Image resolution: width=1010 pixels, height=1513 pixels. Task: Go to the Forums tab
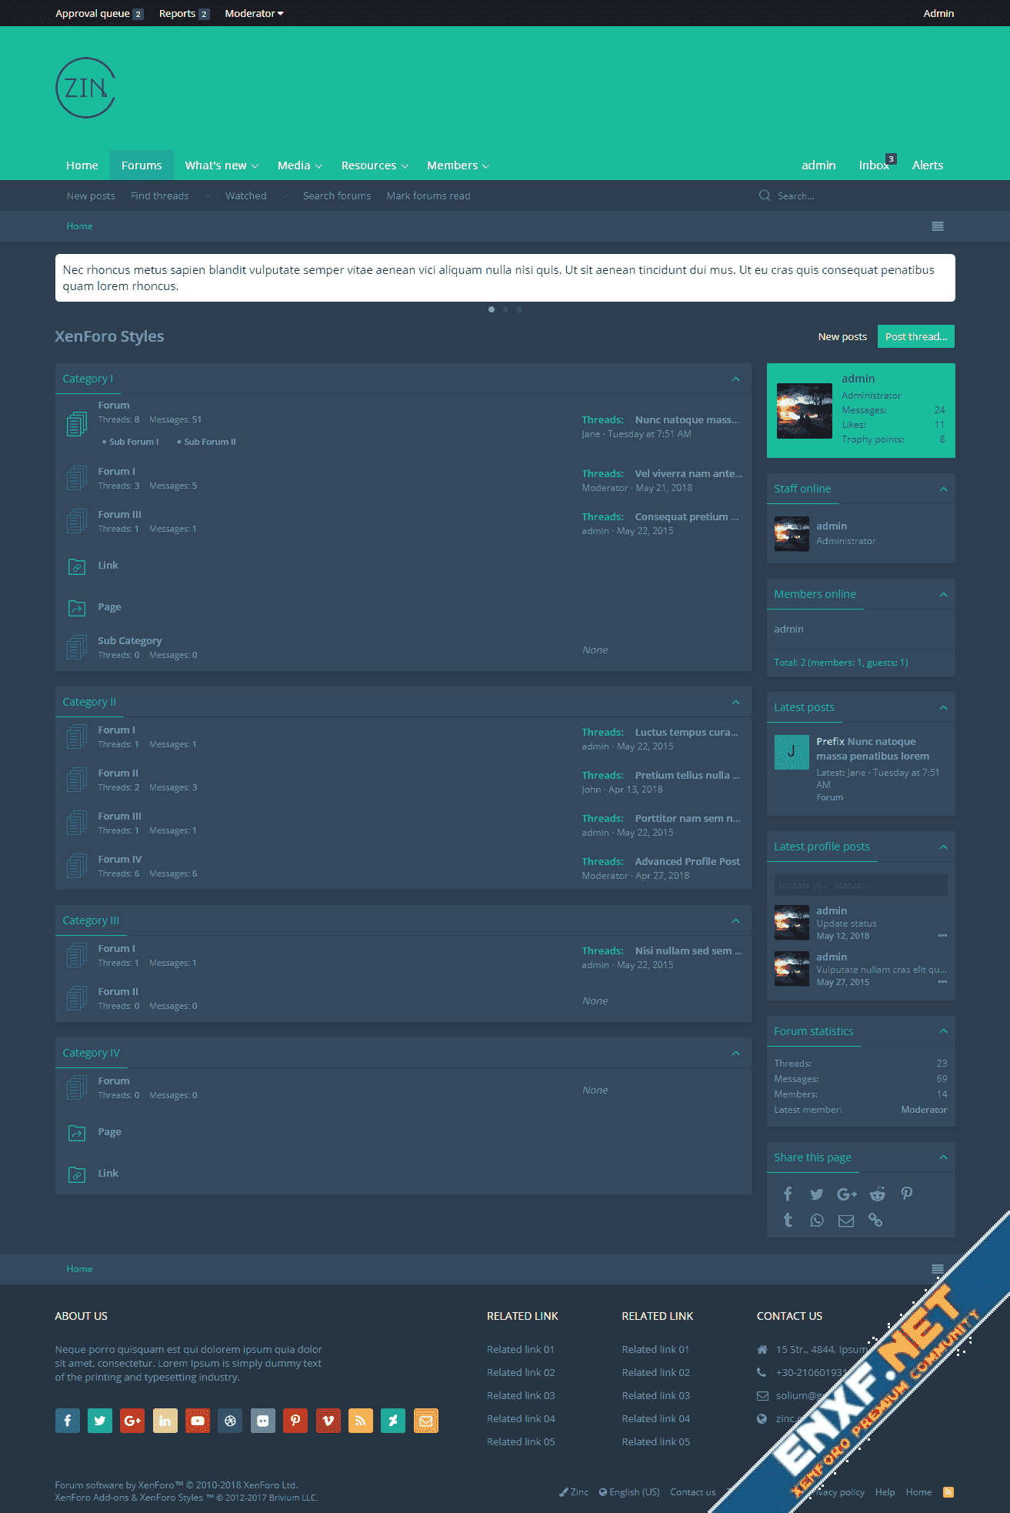142,165
